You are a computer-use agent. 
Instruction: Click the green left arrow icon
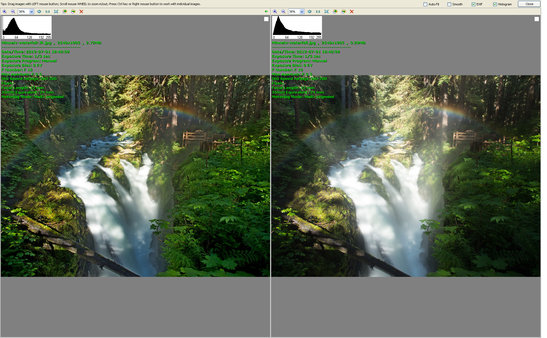(266, 12)
